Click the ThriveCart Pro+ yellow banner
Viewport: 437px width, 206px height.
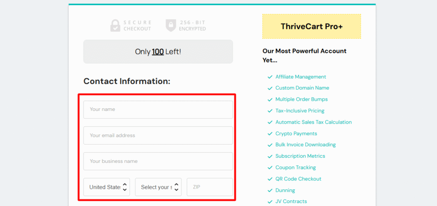(x=312, y=26)
